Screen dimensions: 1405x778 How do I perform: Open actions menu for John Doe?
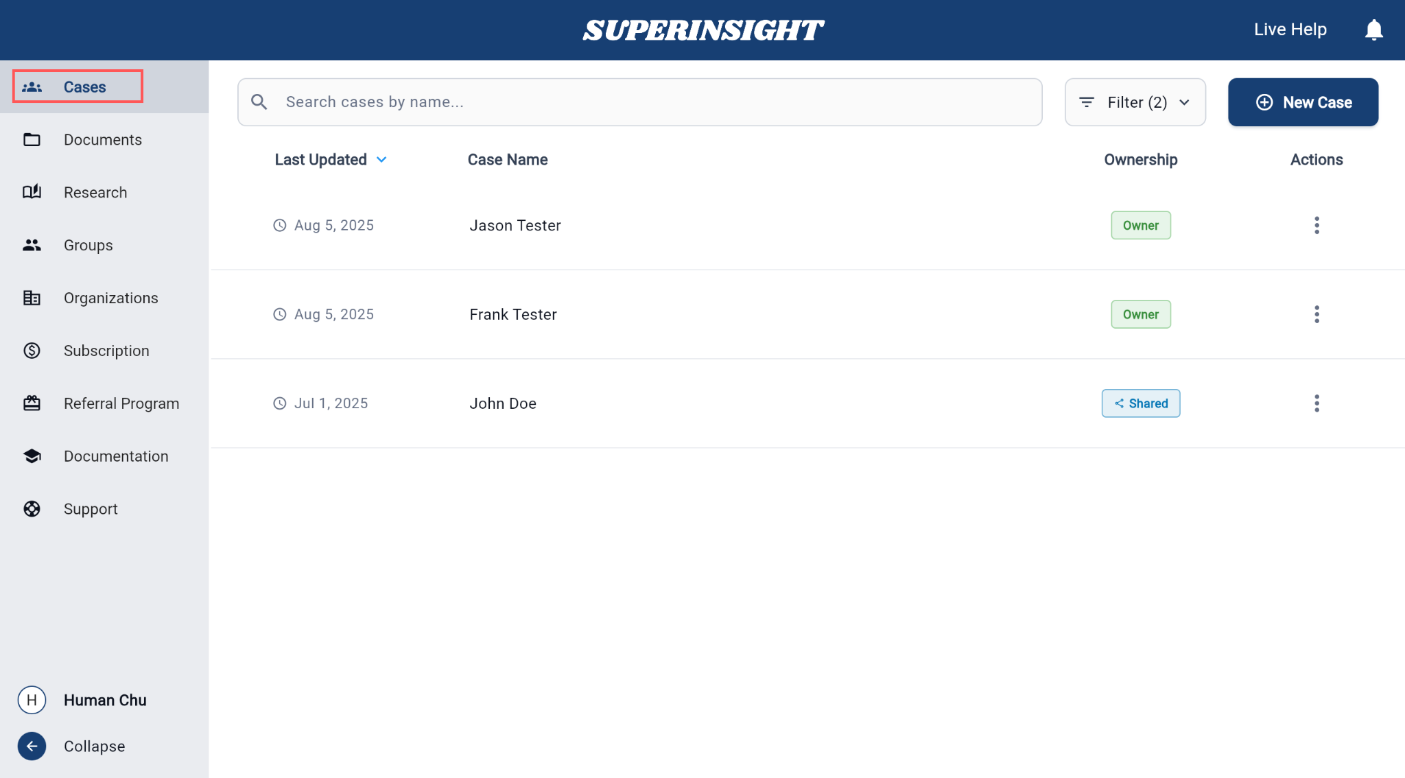(1317, 403)
